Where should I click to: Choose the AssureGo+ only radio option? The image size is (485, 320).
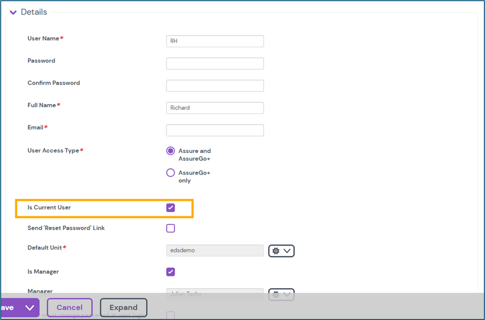click(x=171, y=173)
